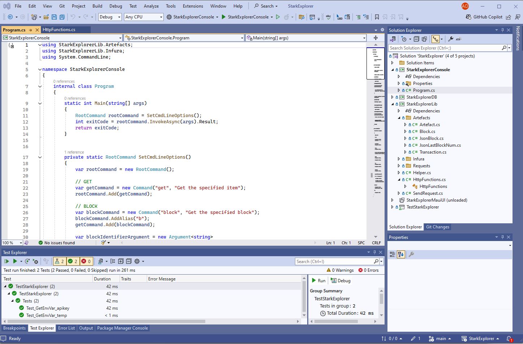Open the Build menu
Screen dimensions: 523x344
coord(97,6)
